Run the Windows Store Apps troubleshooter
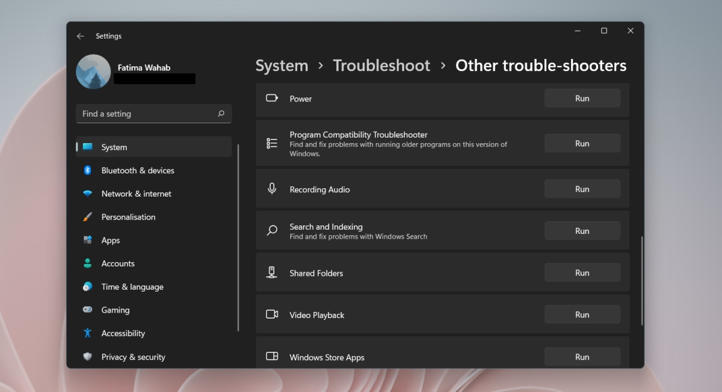722x392 pixels. [x=582, y=357]
